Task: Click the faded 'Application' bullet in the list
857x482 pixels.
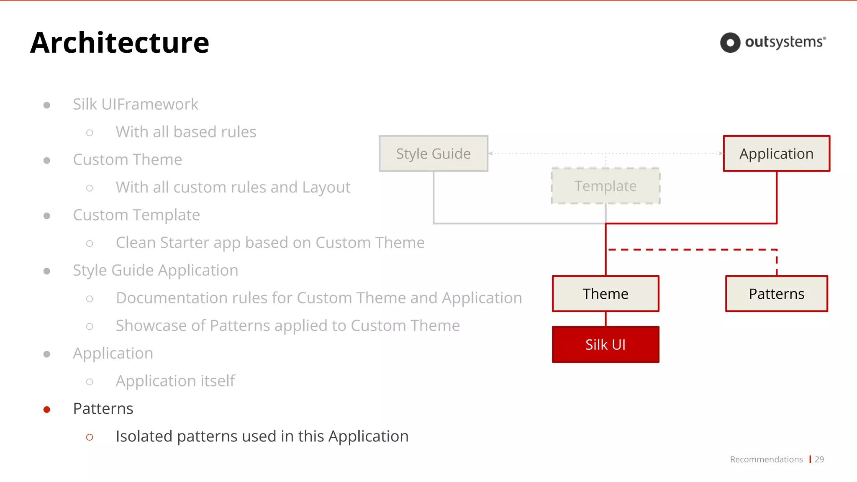Action: [113, 354]
